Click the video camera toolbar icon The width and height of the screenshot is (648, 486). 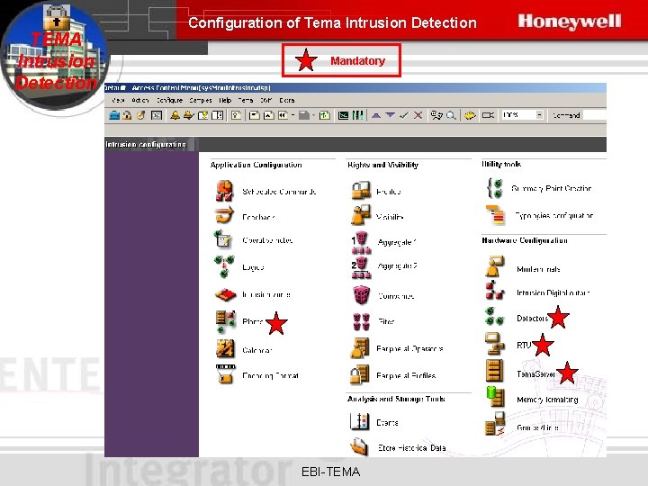point(488,115)
